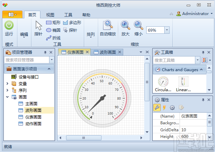
Task: Click the search project manager field
Action: [x=27, y=60]
